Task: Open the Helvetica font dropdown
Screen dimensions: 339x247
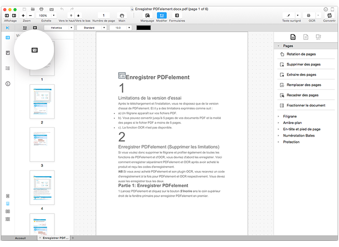Action: [58, 27]
